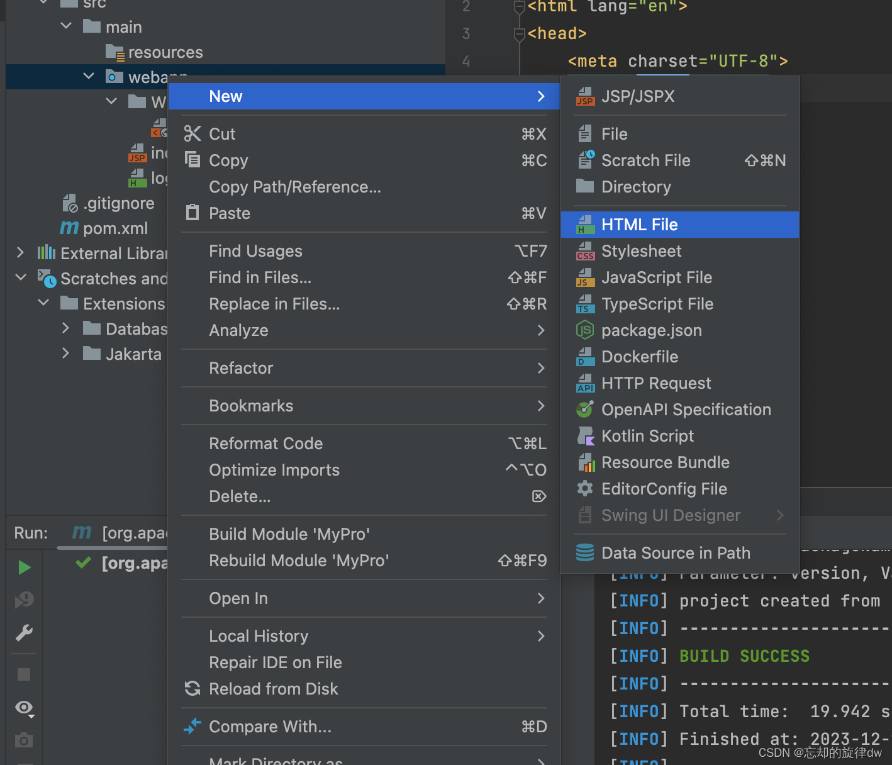Open the Open In submenu
Screen dimensions: 892x765
pos(364,598)
